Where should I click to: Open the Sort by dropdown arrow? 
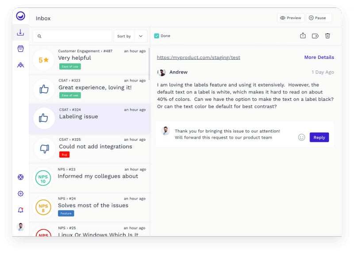pyautogui.click(x=141, y=36)
